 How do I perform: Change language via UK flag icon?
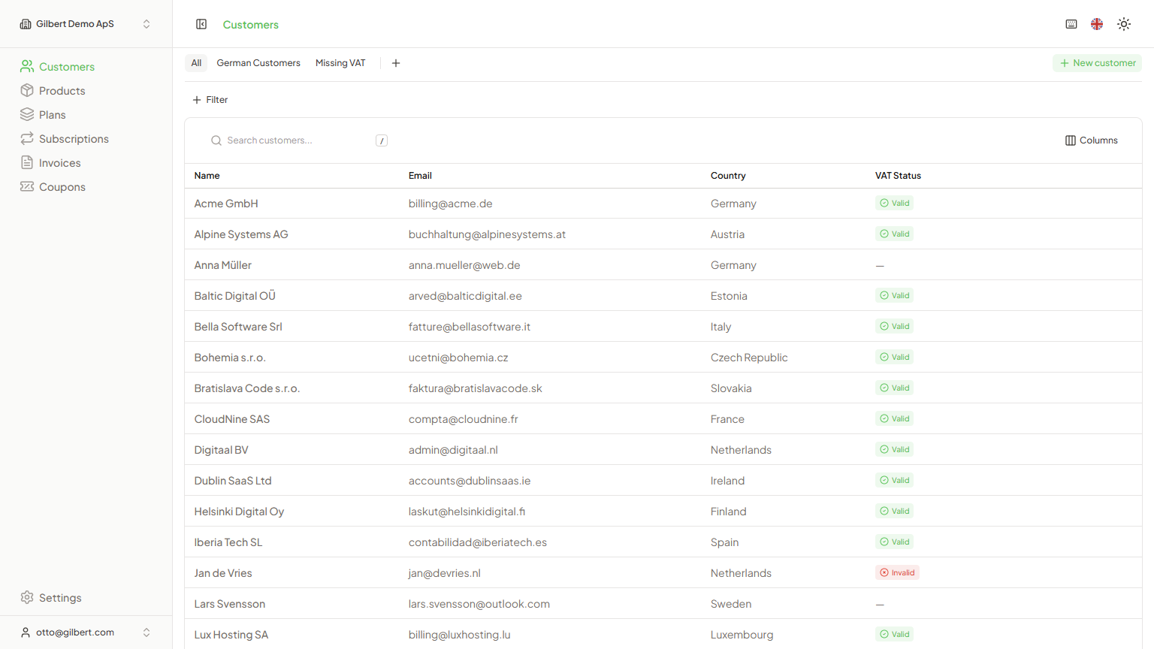tap(1097, 24)
